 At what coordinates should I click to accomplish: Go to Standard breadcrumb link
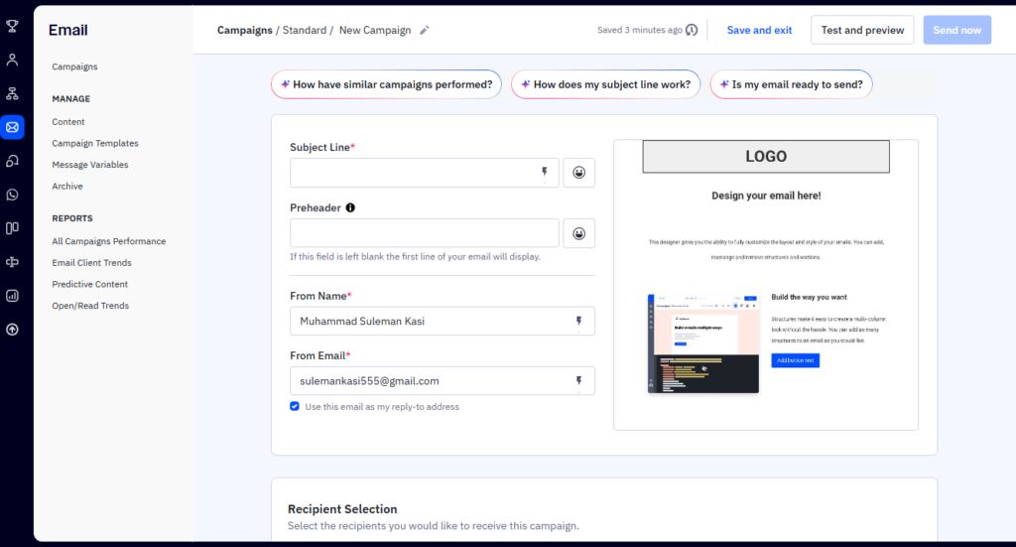[x=305, y=31]
